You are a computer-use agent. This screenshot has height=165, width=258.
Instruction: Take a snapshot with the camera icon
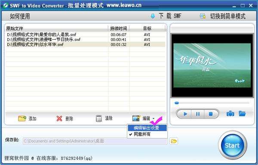[x=230, y=114]
